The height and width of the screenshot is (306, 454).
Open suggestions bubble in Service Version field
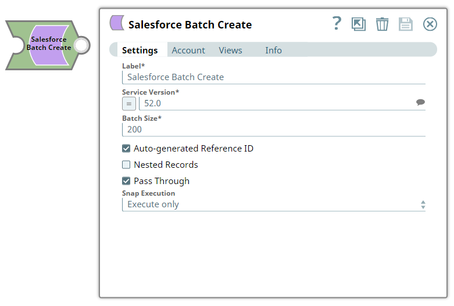click(x=420, y=102)
